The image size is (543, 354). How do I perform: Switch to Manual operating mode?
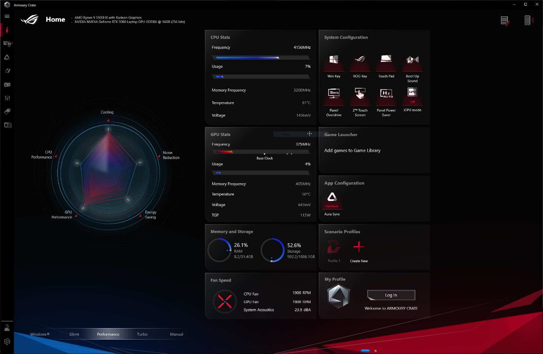coord(176,334)
